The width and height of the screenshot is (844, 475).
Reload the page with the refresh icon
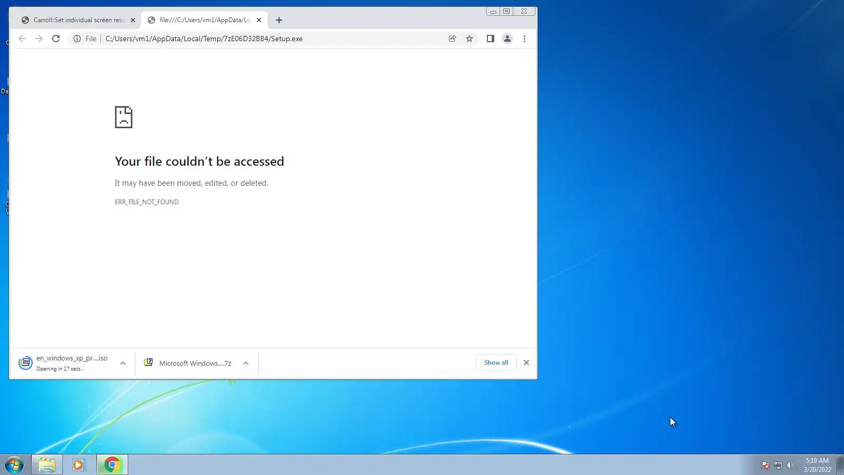pos(56,39)
